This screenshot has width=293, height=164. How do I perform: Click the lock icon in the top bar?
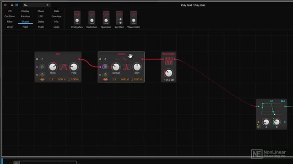click(12, 5)
